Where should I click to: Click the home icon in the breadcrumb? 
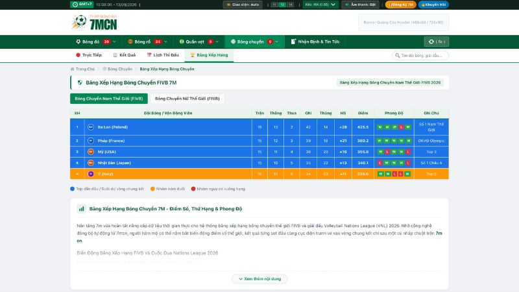[x=72, y=69]
